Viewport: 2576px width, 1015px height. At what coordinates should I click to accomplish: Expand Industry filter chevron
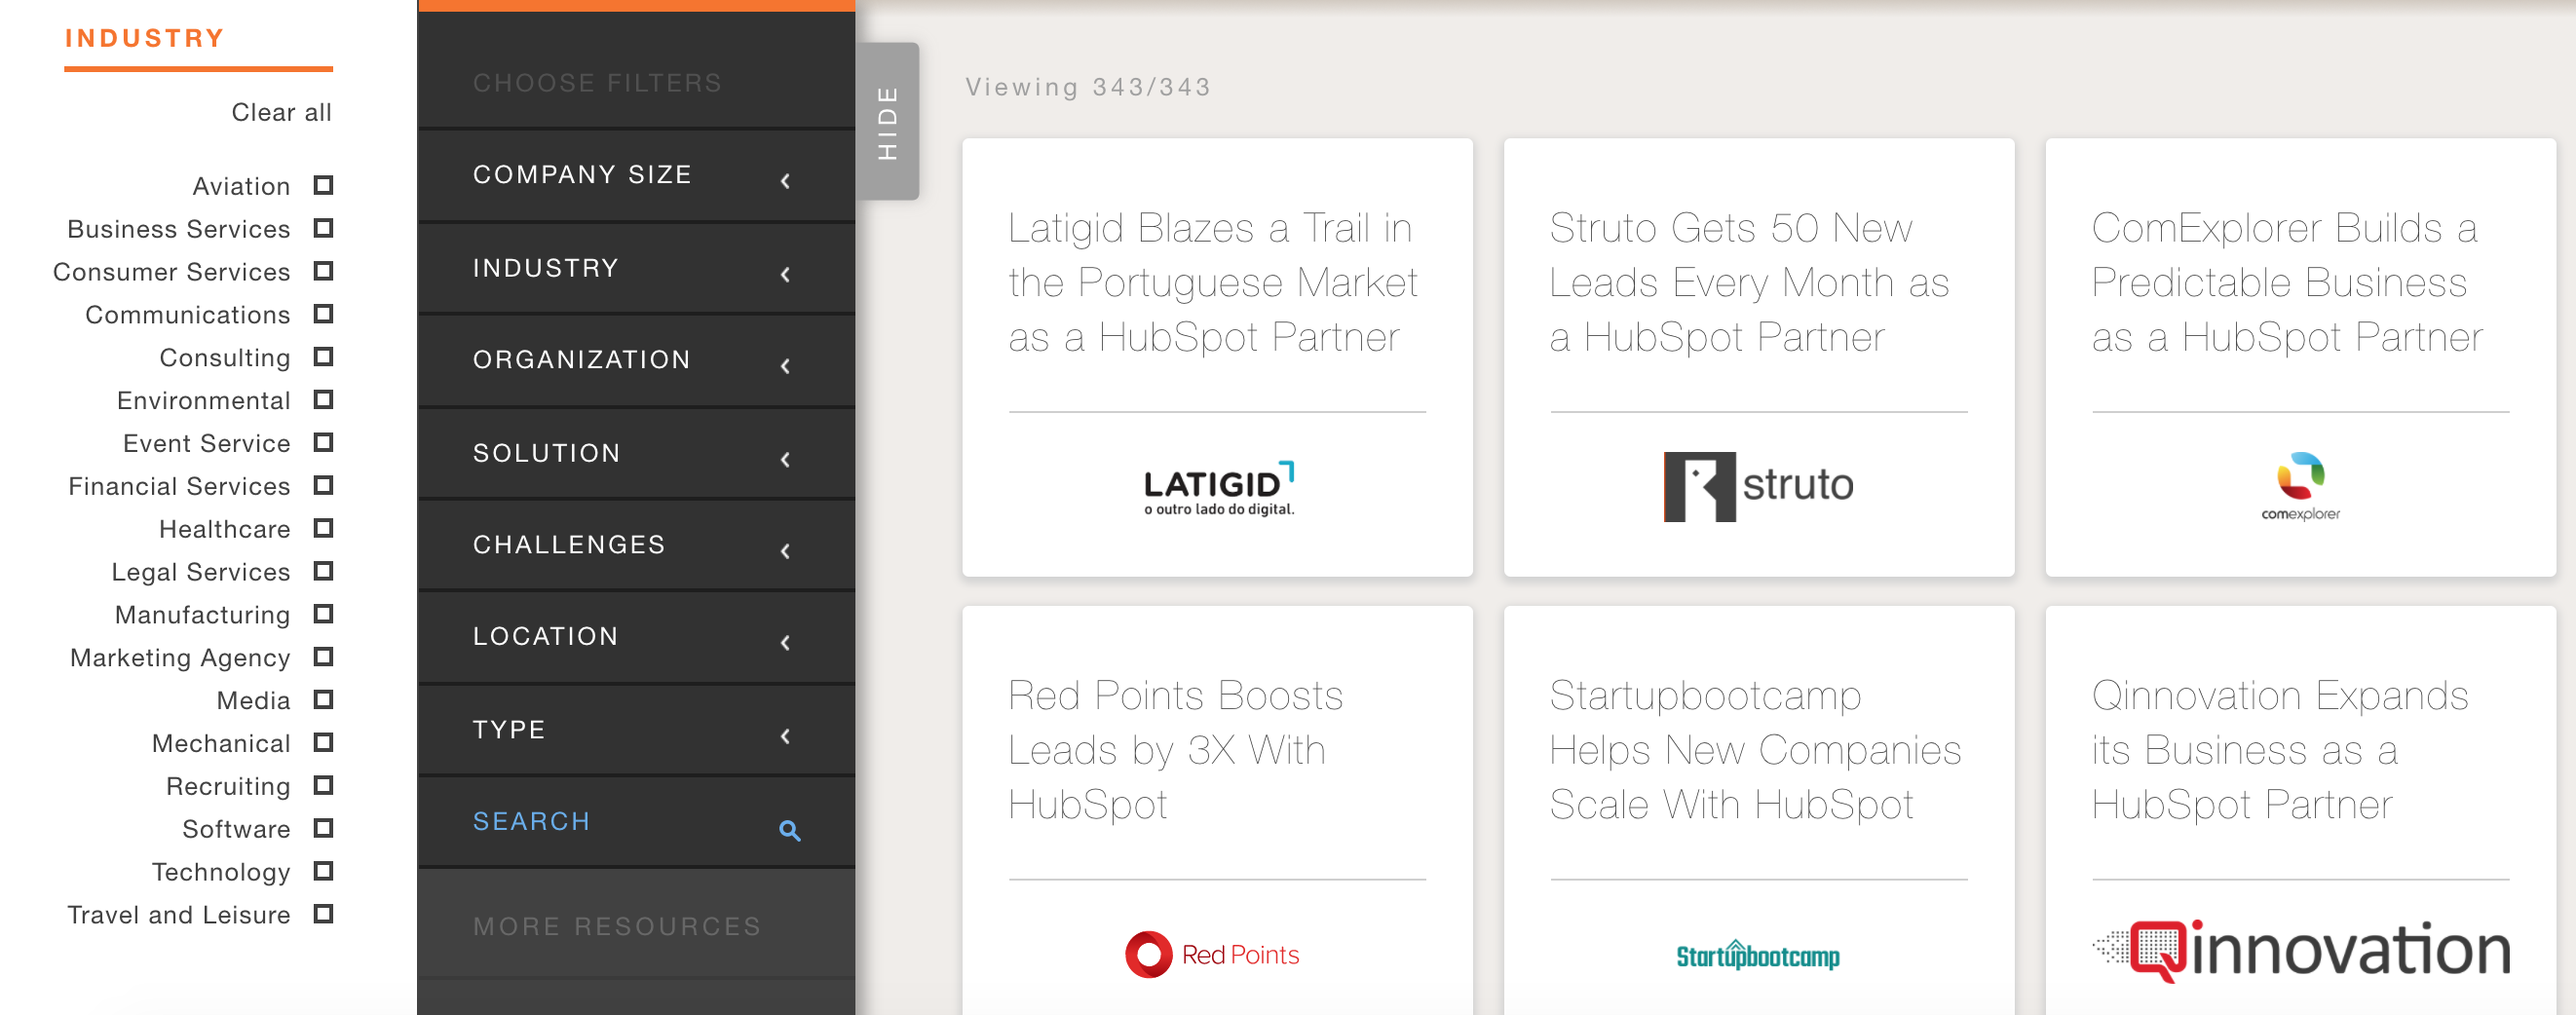786,274
